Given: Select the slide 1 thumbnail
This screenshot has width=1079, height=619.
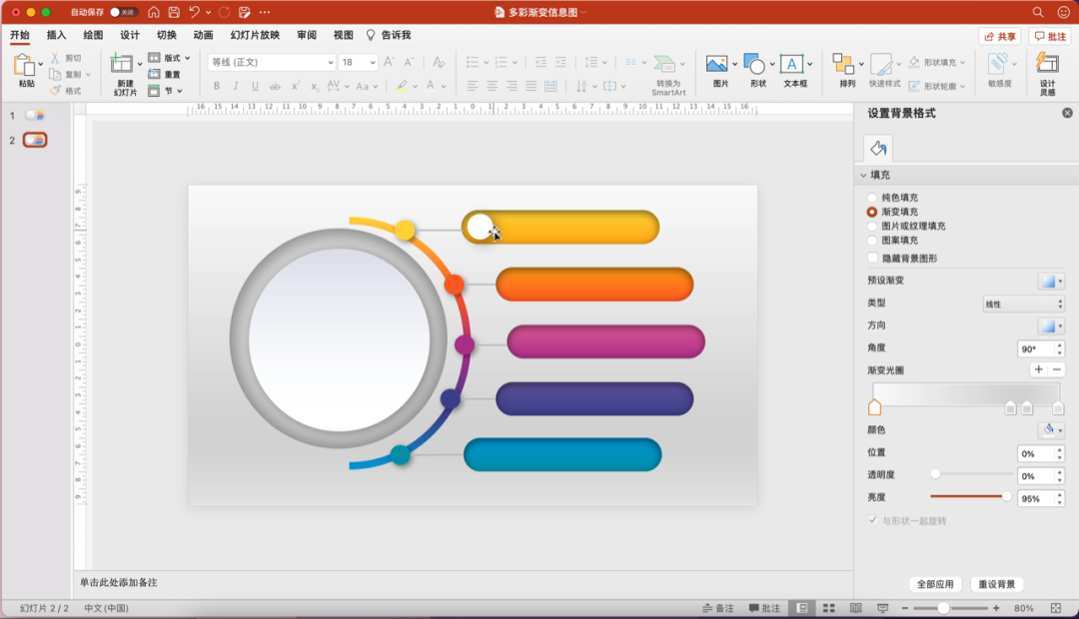Looking at the screenshot, I should point(35,116).
